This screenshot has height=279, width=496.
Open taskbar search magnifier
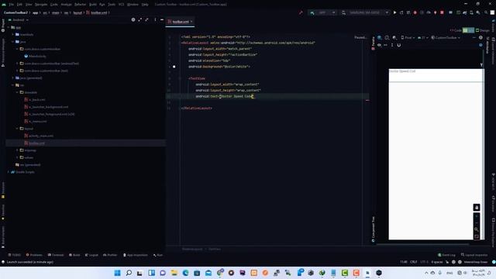[x=129, y=273]
